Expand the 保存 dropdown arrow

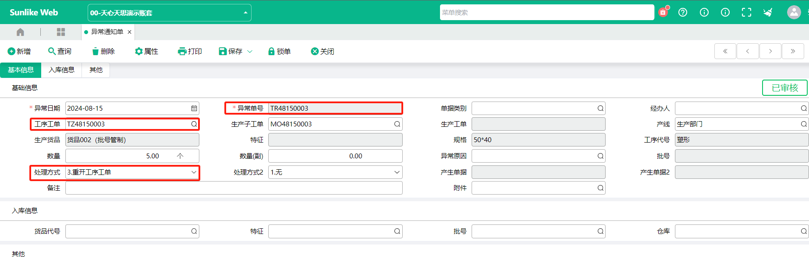click(x=250, y=52)
